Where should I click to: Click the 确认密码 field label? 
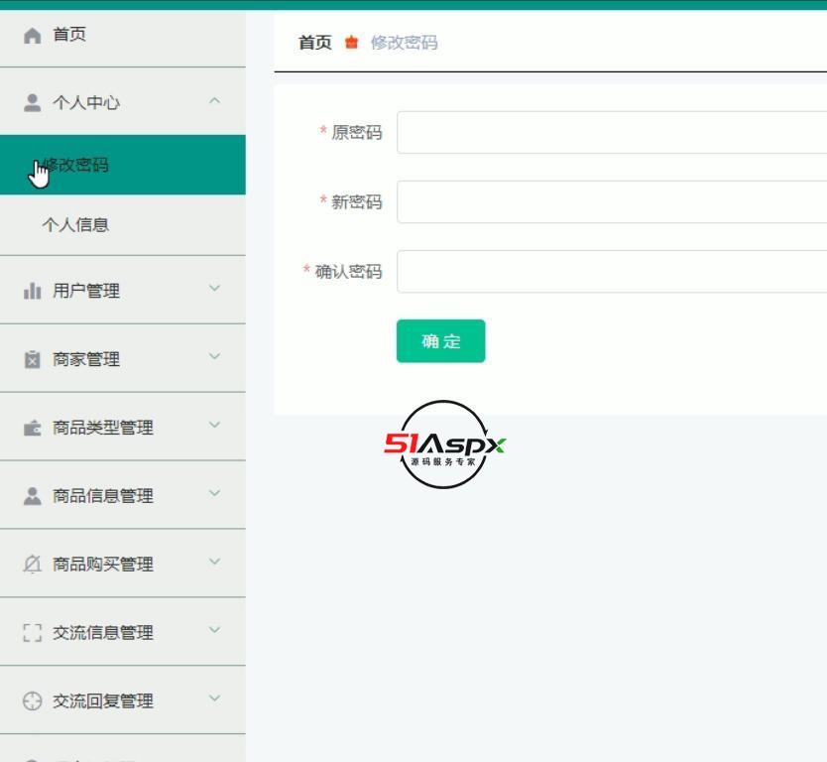348,272
